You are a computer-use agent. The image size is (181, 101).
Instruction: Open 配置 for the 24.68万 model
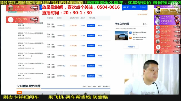(x=53, y=37)
